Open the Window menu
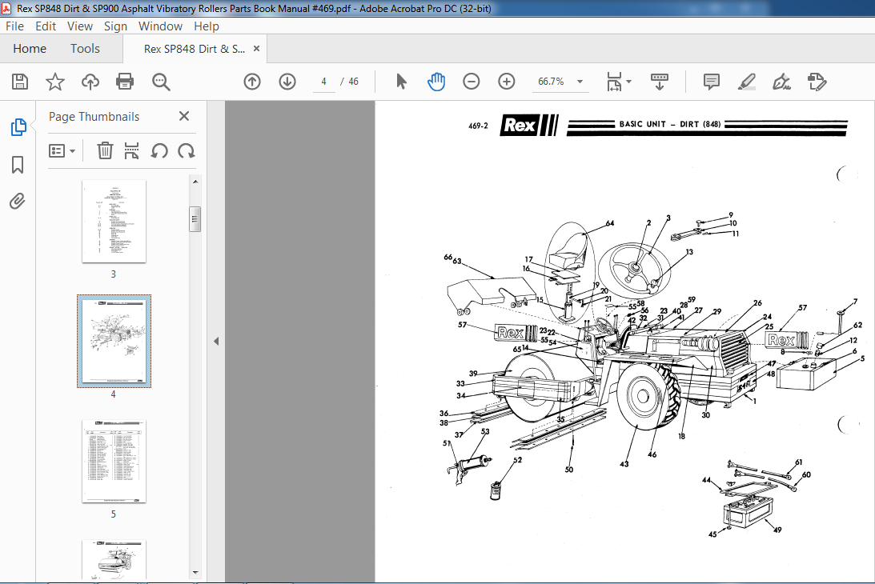875x584 pixels. point(160,26)
